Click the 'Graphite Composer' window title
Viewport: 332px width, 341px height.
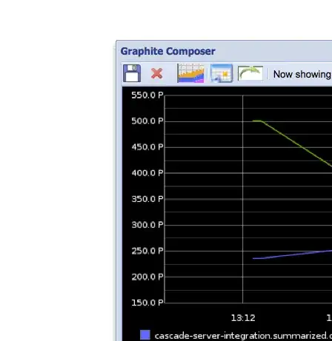168,51
